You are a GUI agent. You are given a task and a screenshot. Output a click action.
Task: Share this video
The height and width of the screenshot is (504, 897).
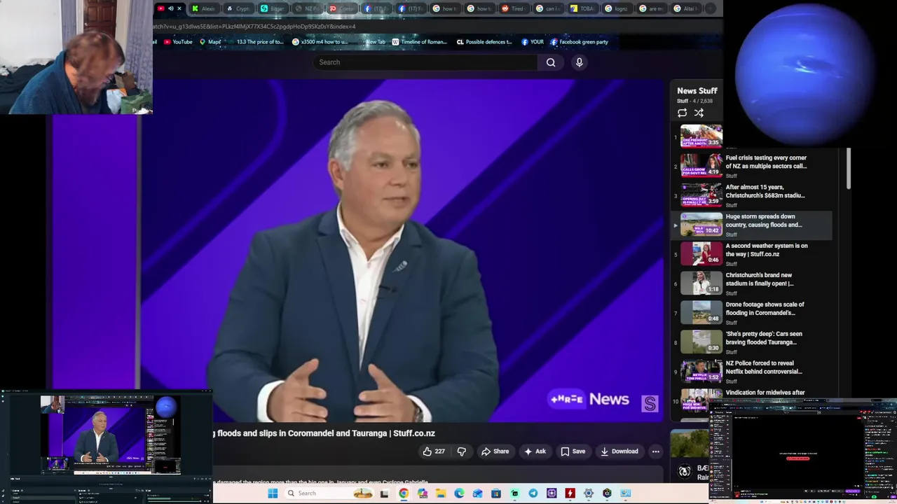coord(495,451)
